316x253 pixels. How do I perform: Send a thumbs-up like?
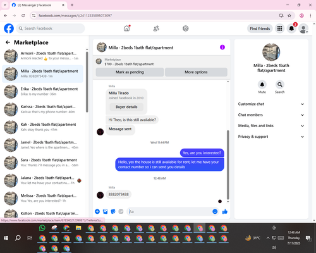point(225,211)
